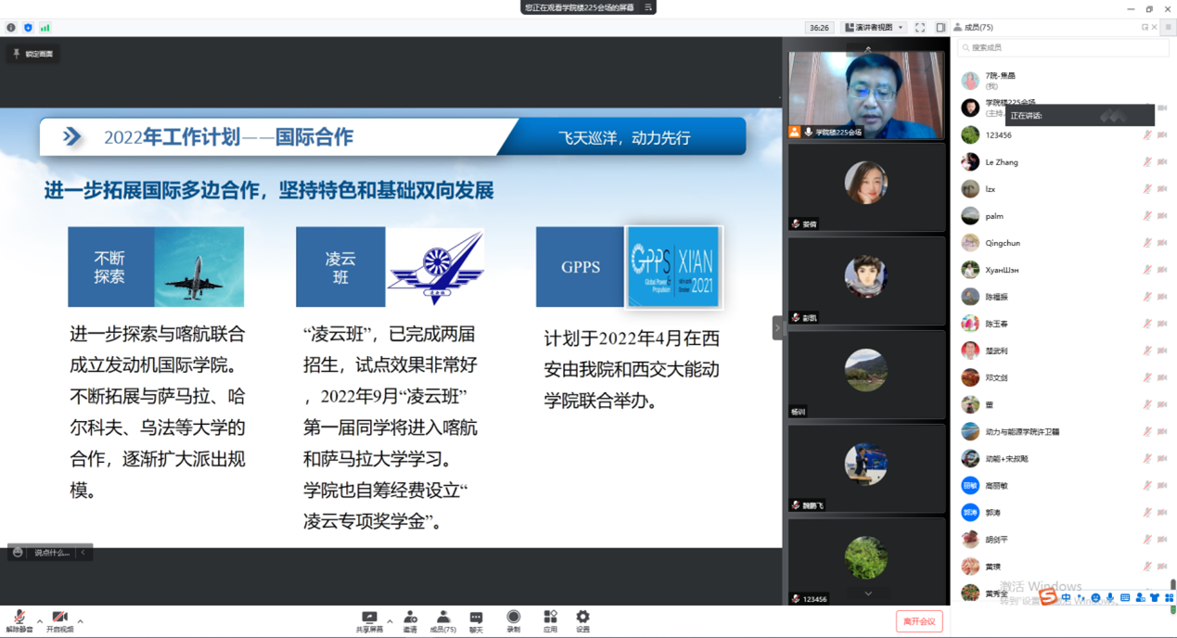Open the Speaker View (演讲者视图) dropdown
The image size is (1177, 638).
874,28
